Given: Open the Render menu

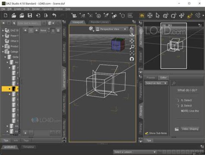Looking at the screenshot, I should click(x=36, y=9).
